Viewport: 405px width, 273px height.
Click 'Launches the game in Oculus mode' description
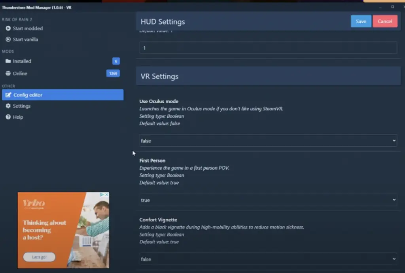coord(211,109)
